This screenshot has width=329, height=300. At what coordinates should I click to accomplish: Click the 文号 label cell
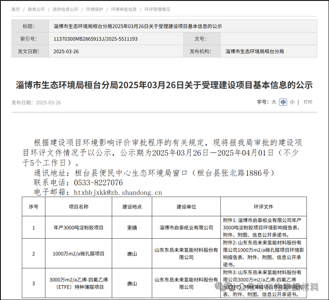pos(202,39)
